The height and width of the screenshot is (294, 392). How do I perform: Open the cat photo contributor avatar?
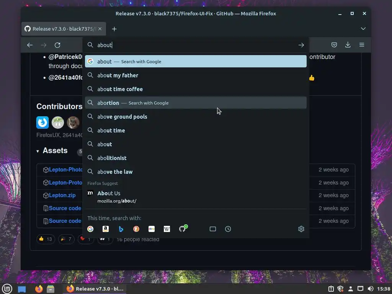coord(73,122)
